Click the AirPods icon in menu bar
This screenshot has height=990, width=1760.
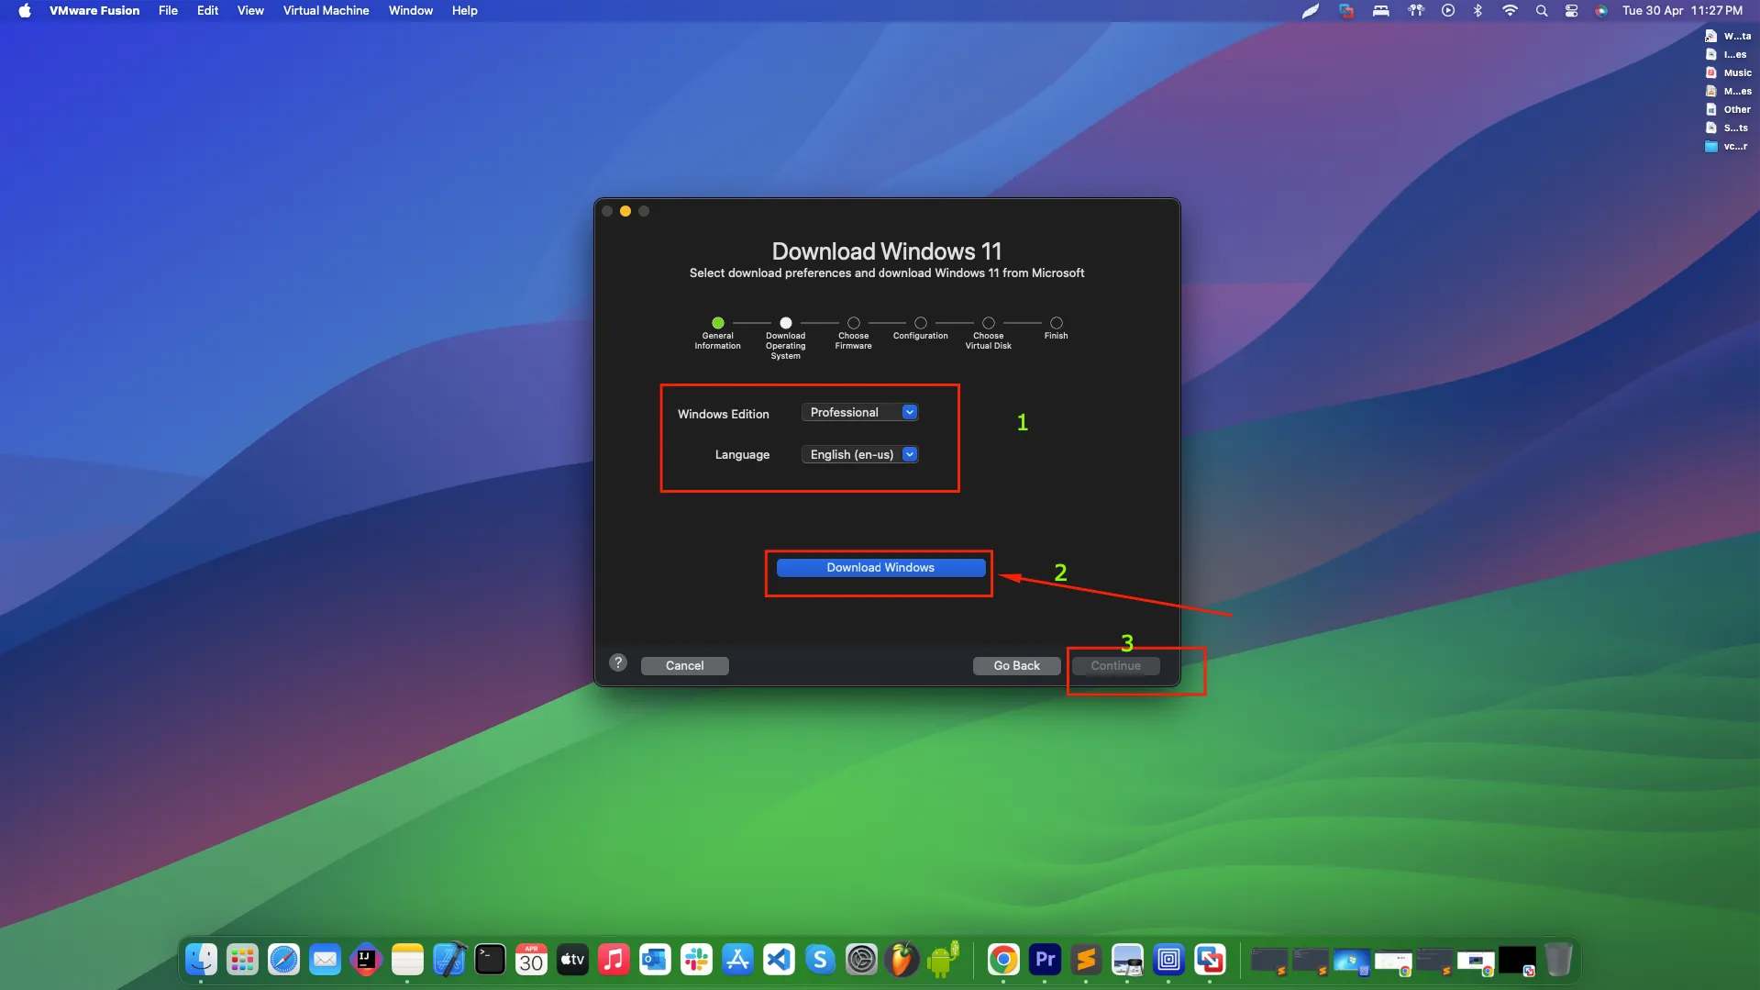pos(1416,11)
